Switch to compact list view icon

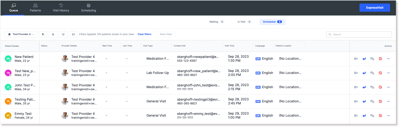coord(63,34)
